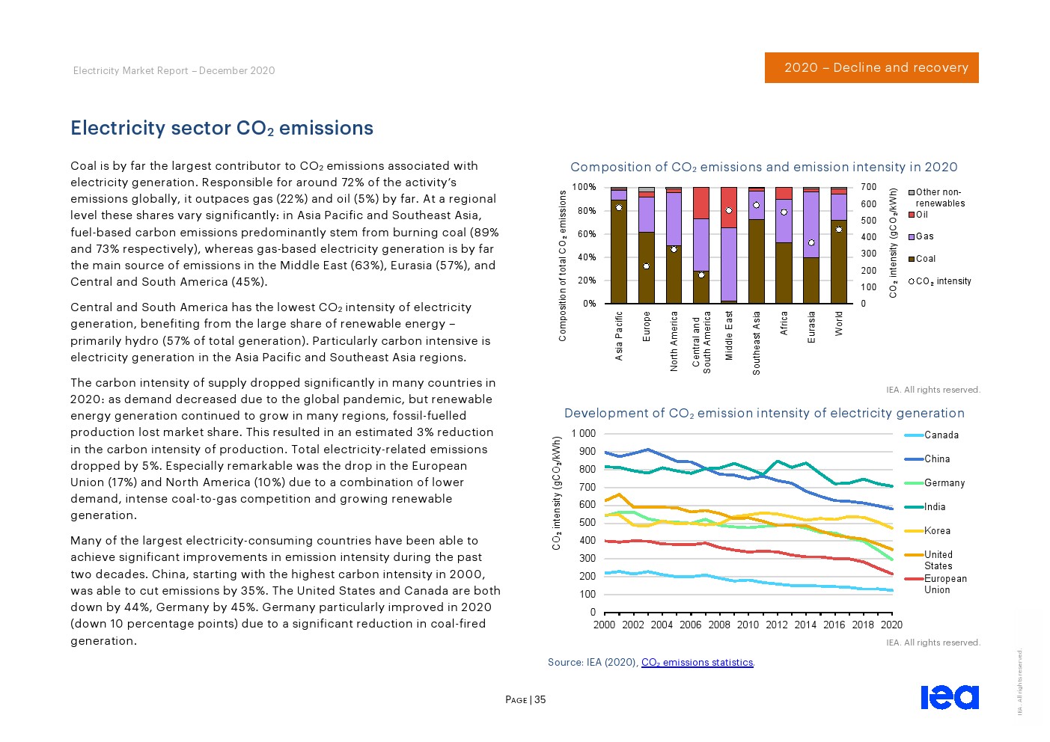Click the orange '2020 – Decline and recovery' banner
1050x742 pixels.
(871, 67)
